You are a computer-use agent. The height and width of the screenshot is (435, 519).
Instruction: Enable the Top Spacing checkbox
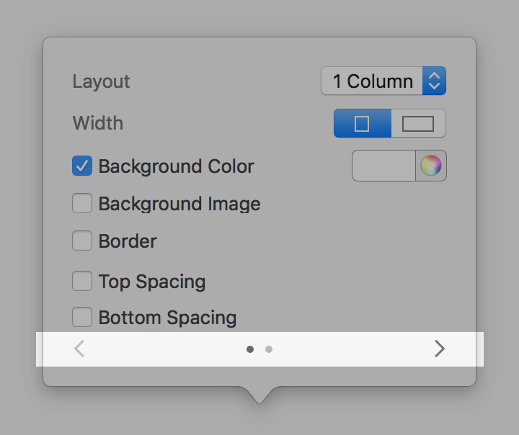click(82, 281)
